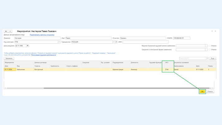
Task: Click ellipsis button for paper work book statement
Action: pyautogui.click(x=206, y=46)
